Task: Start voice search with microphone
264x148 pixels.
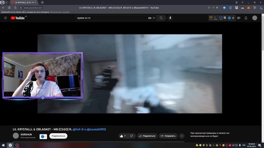Action: 170,18
